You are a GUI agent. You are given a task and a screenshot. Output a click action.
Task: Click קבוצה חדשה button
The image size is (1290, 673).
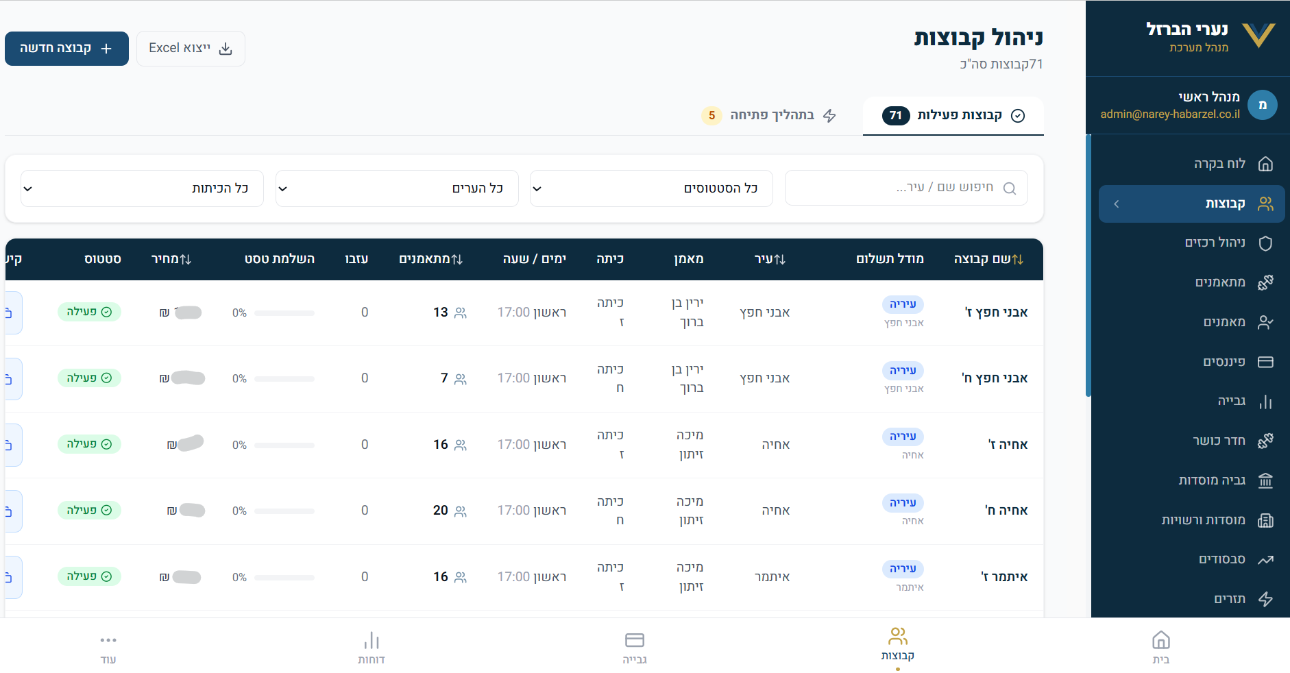coord(66,49)
